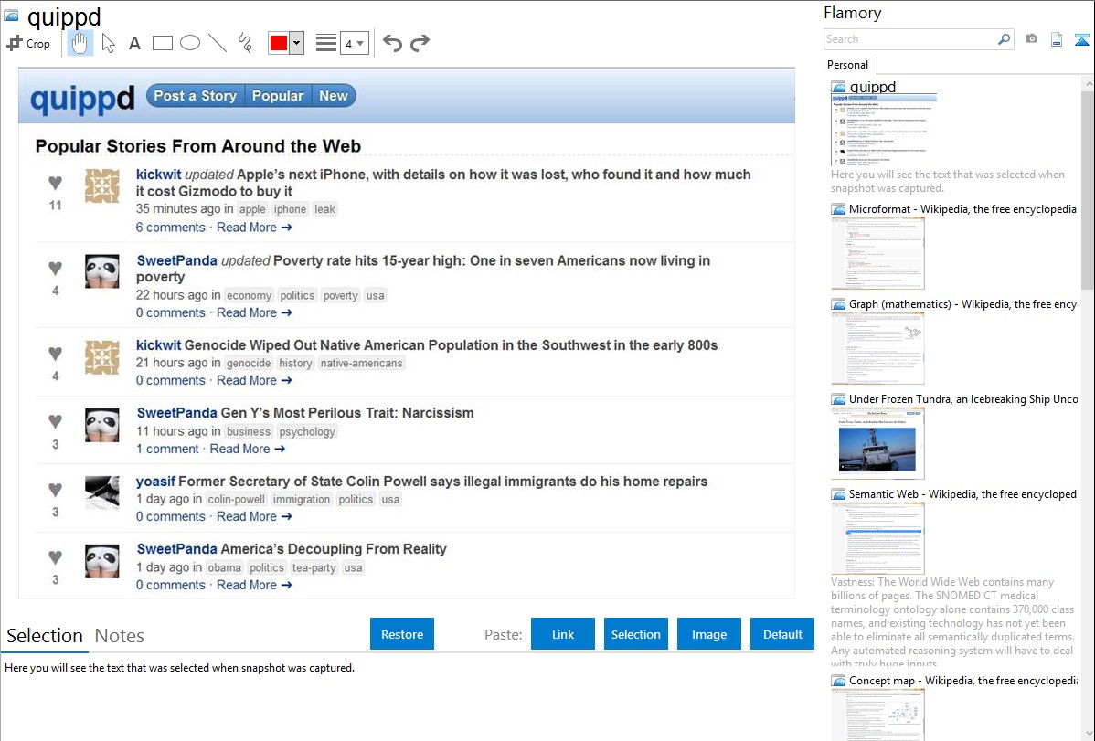Open the Under Frozen Tundra snapshot thumbnail
This screenshot has width=1095, height=741.
(878, 442)
